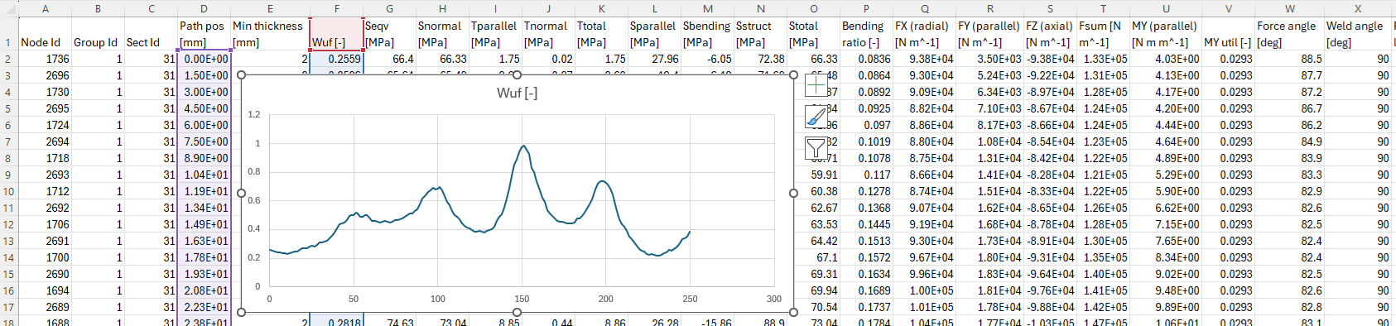The width and height of the screenshot is (1396, 326).
Task: Click Wuf value 0.2559
Action: click(x=337, y=59)
